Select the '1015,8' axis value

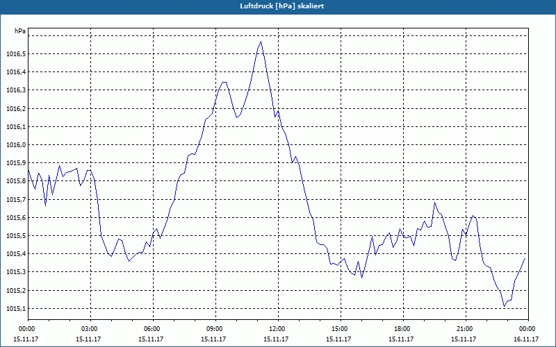(16, 181)
